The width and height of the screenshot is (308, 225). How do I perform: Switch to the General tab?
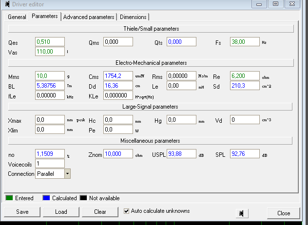(x=17, y=17)
